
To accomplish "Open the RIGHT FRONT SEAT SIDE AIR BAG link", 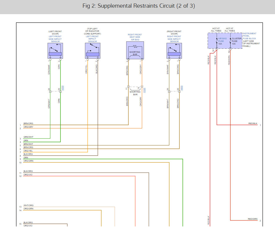I will tap(135, 37).
